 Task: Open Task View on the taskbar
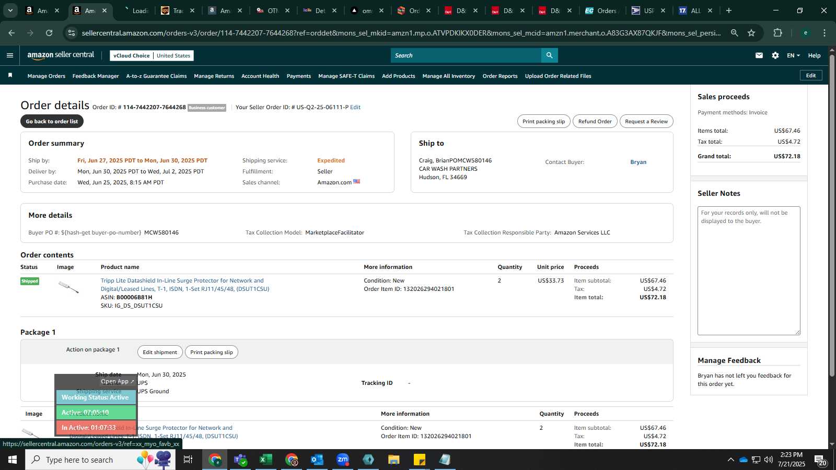pyautogui.click(x=188, y=460)
